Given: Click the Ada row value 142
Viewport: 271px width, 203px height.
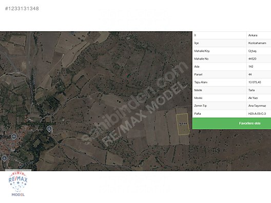Looking at the screenshot, I should click(250, 67).
